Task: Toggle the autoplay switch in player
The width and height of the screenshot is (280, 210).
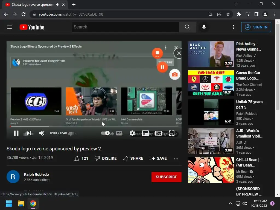Action: 105,133
